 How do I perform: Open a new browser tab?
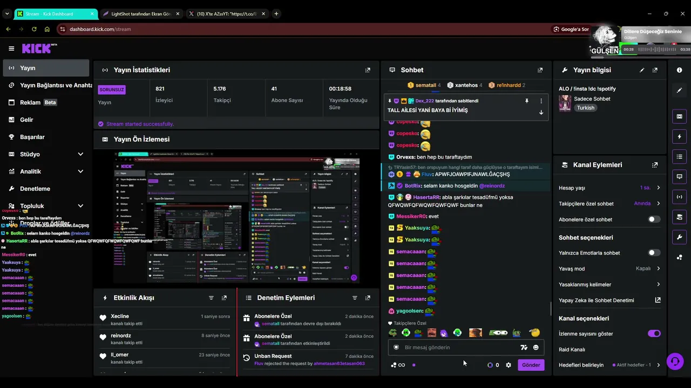[276, 13]
